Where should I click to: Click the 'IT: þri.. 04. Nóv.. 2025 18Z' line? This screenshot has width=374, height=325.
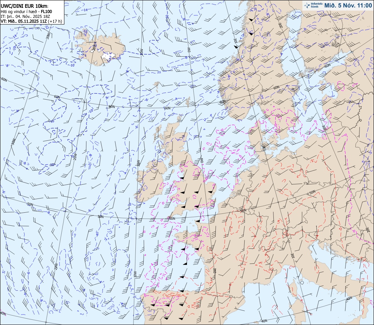click(x=25, y=16)
